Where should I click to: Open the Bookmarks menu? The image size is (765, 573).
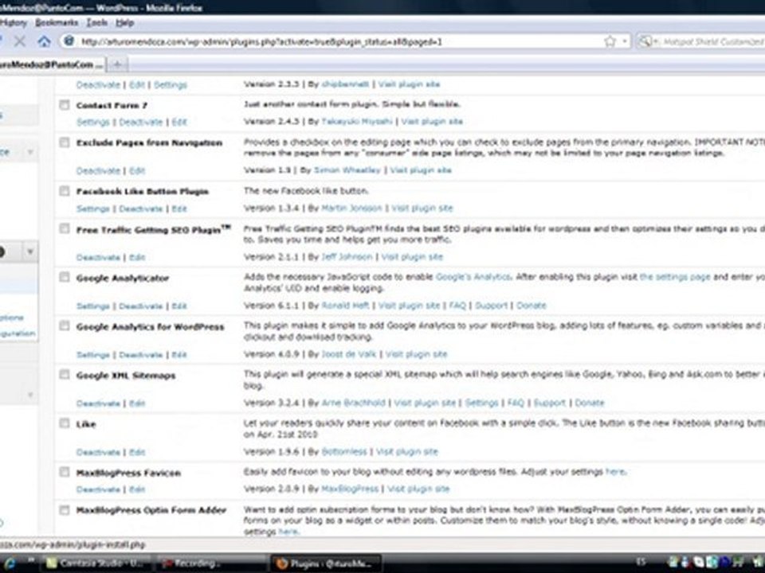pyautogui.click(x=57, y=22)
